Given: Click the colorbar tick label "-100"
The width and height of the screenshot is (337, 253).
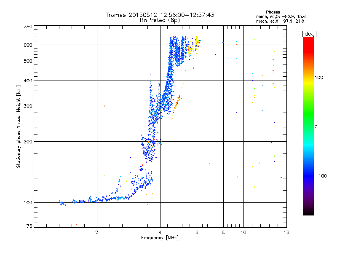Looking at the screenshot, I should [321, 176].
